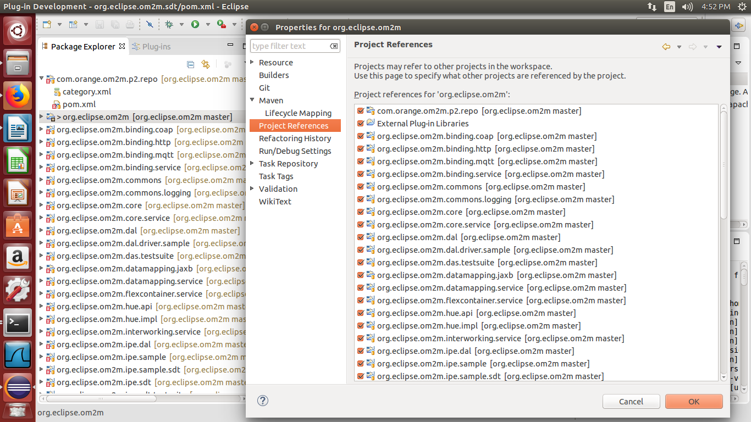Screen dimensions: 751x422
Task: Expand the Validation properties node
Action: point(252,188)
